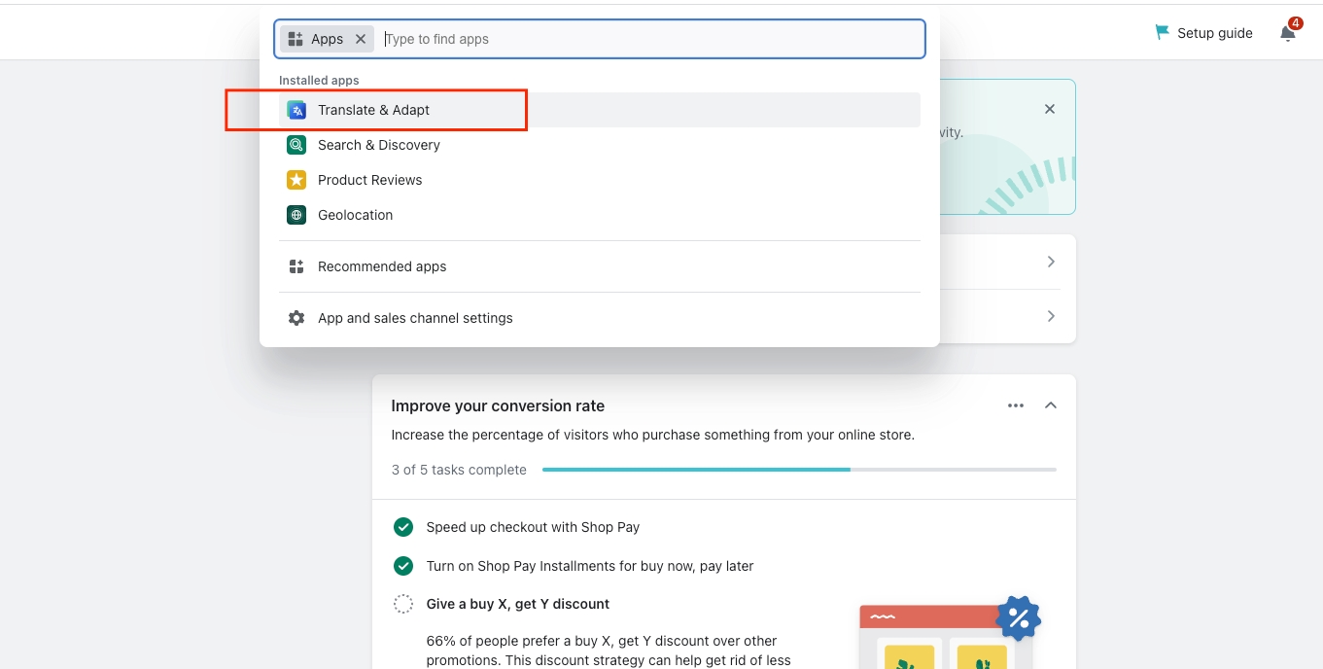Open App and sales channel settings
The image size is (1323, 669).
[x=415, y=318]
